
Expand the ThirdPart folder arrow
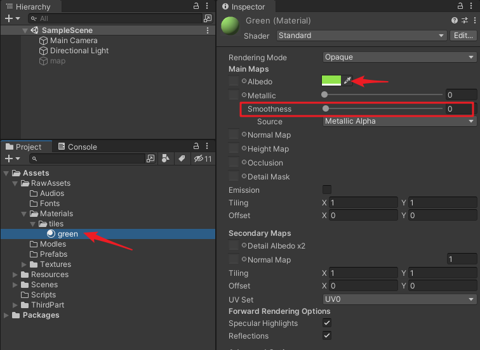click(15, 305)
